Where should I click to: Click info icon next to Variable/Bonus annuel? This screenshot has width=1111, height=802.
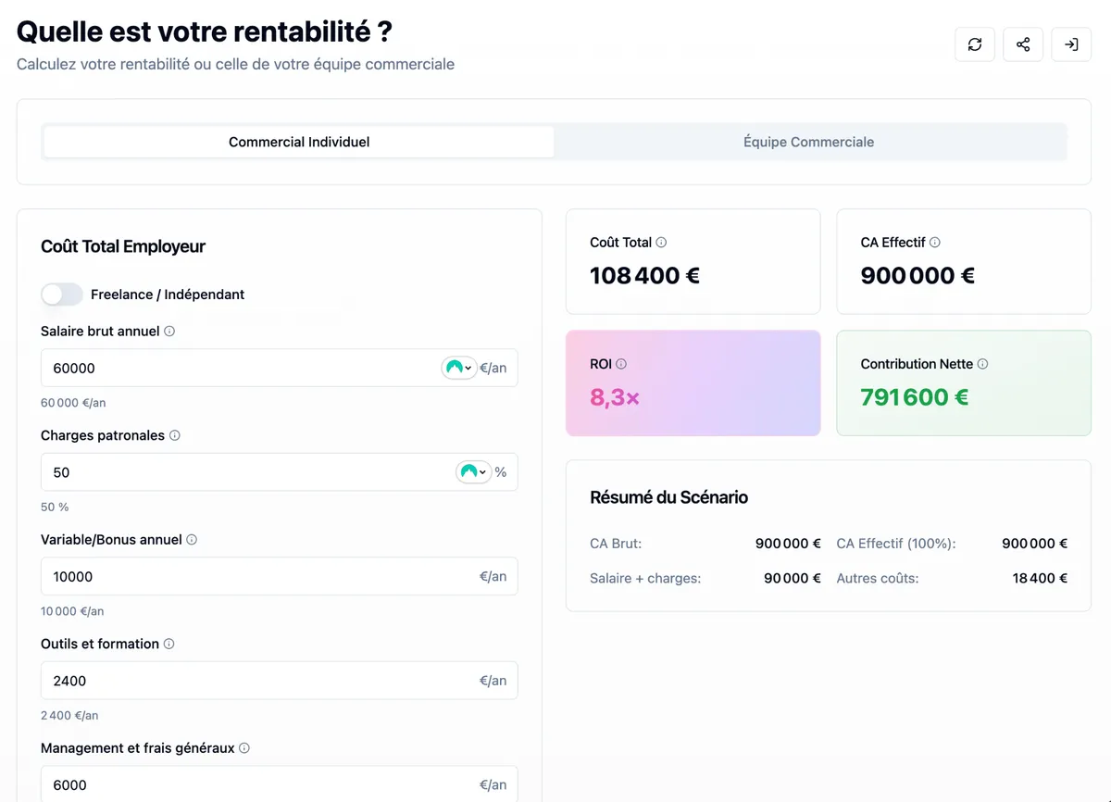tap(192, 539)
